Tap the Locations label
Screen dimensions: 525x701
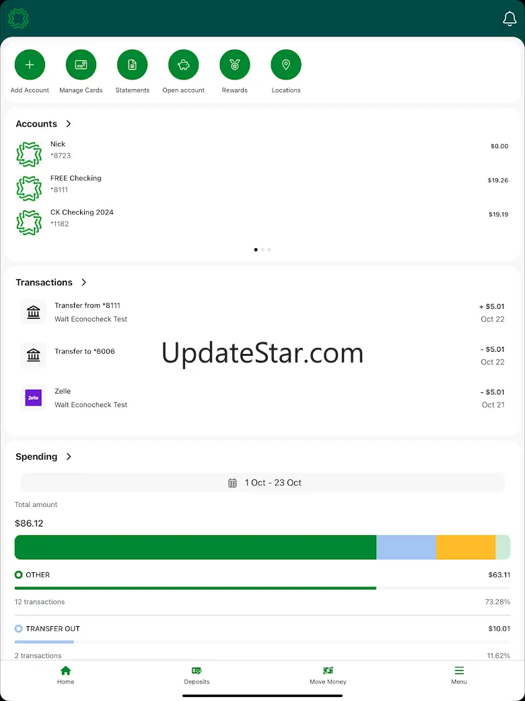point(286,90)
